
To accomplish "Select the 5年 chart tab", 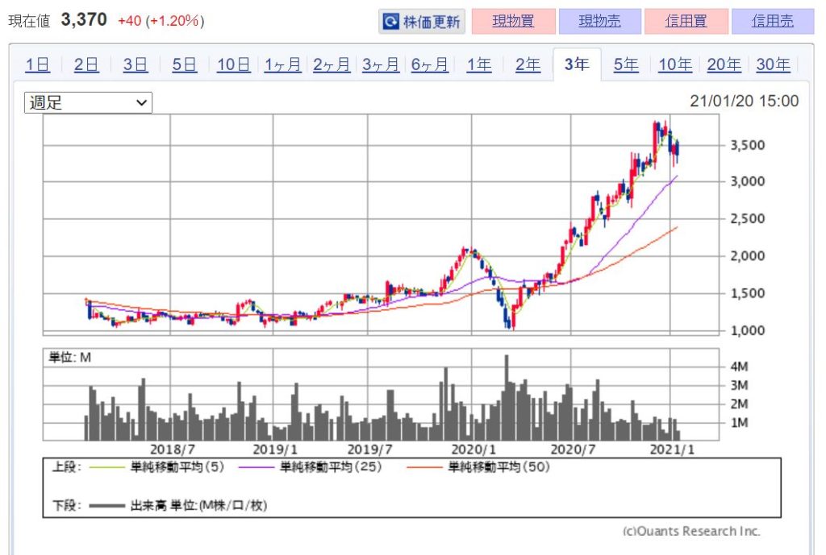I will tap(626, 65).
